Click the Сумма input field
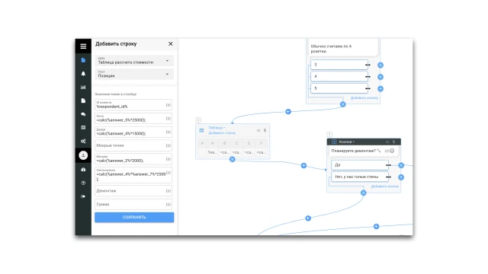The width and height of the screenshot is (488, 274). tap(133, 205)
